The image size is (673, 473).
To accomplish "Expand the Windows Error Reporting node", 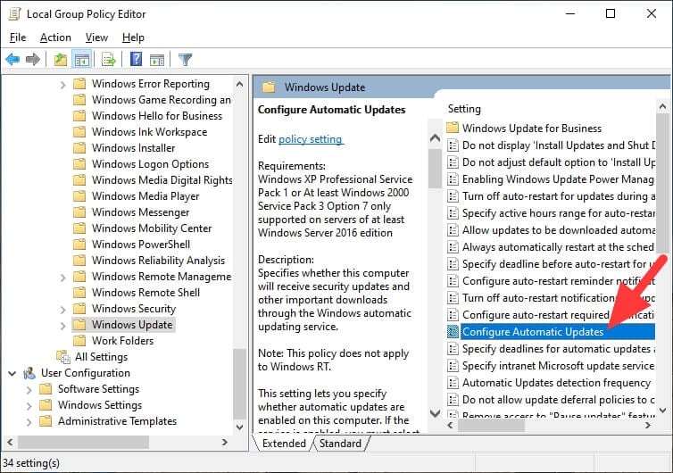I will tap(63, 85).
